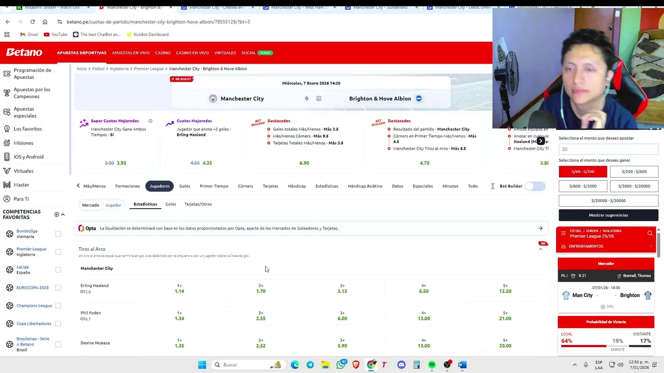
Task: Toggle the Bet Builder switch
Action: [535, 186]
